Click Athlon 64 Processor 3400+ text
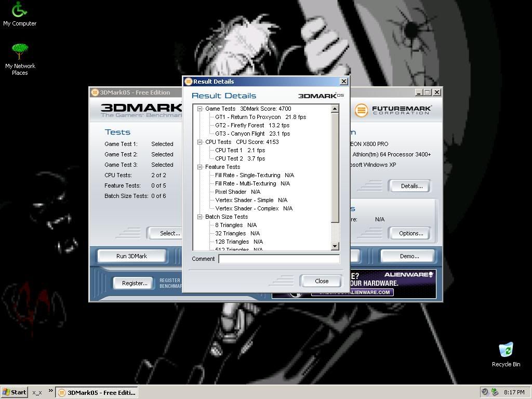 click(392, 154)
